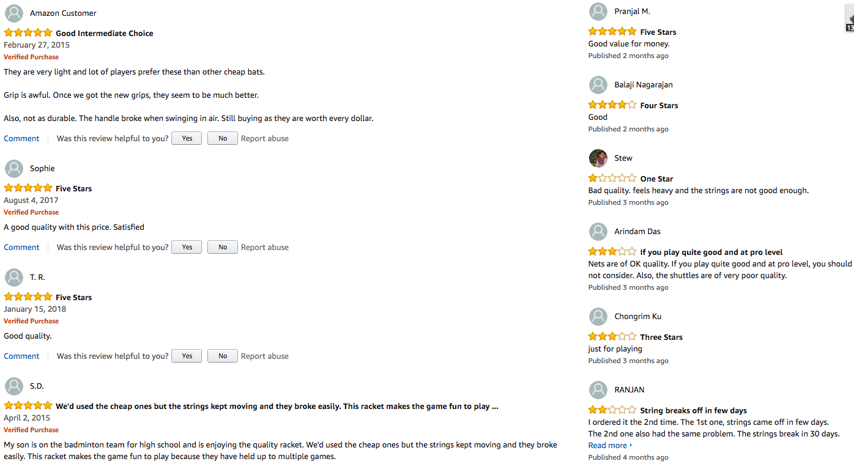The height and width of the screenshot is (464, 854).
Task: Vote No on Sophie's review helpfulness
Action: tap(223, 248)
